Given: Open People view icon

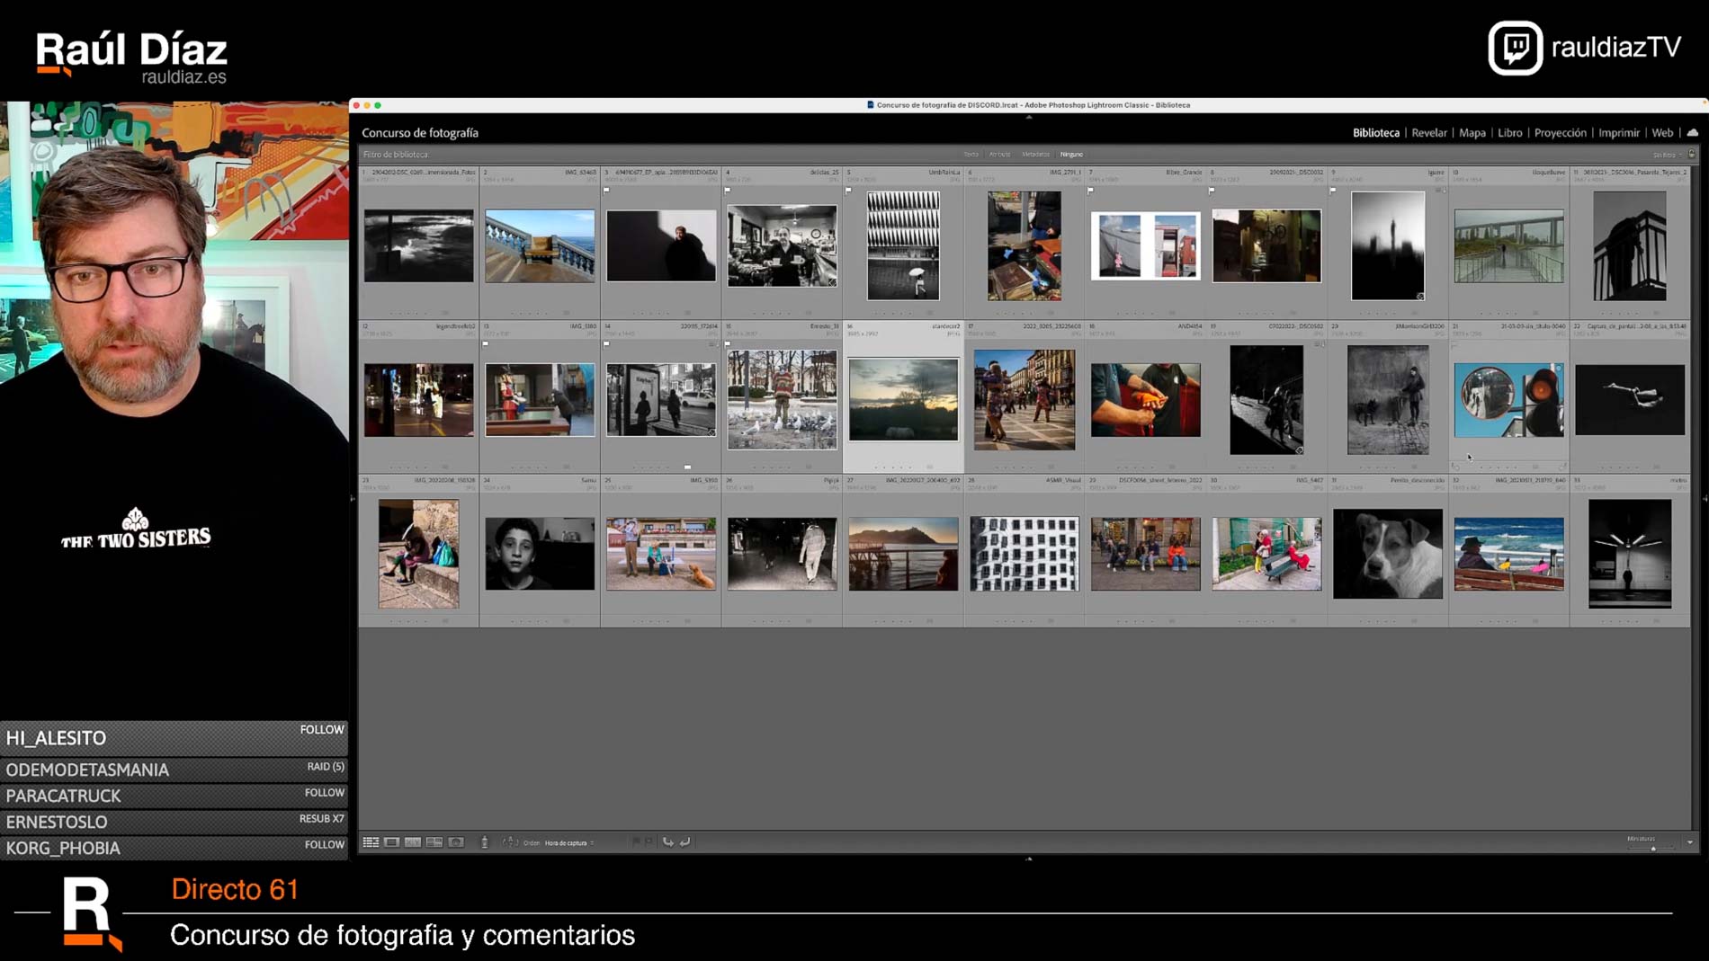Looking at the screenshot, I should [x=456, y=842].
